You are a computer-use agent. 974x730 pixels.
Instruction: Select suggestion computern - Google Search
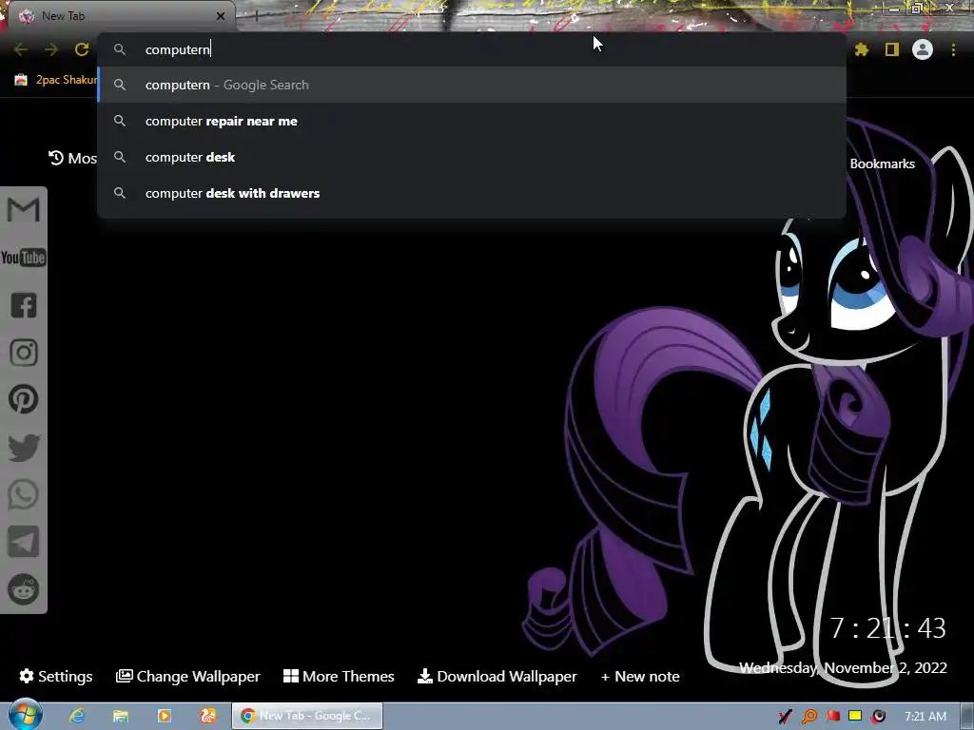(x=472, y=85)
